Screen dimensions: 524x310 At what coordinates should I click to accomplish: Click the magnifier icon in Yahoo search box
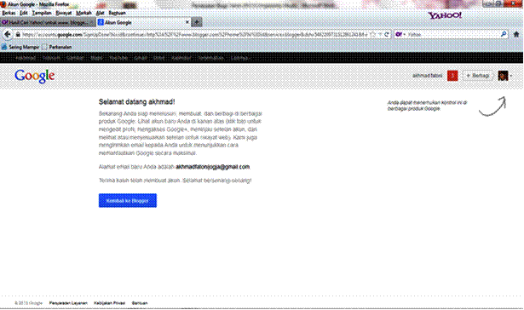(504, 34)
